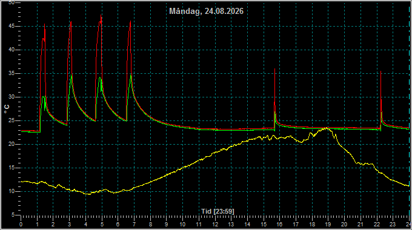Click the yellow curve peak near hour 19
The image size is (412, 230).
[326, 128]
